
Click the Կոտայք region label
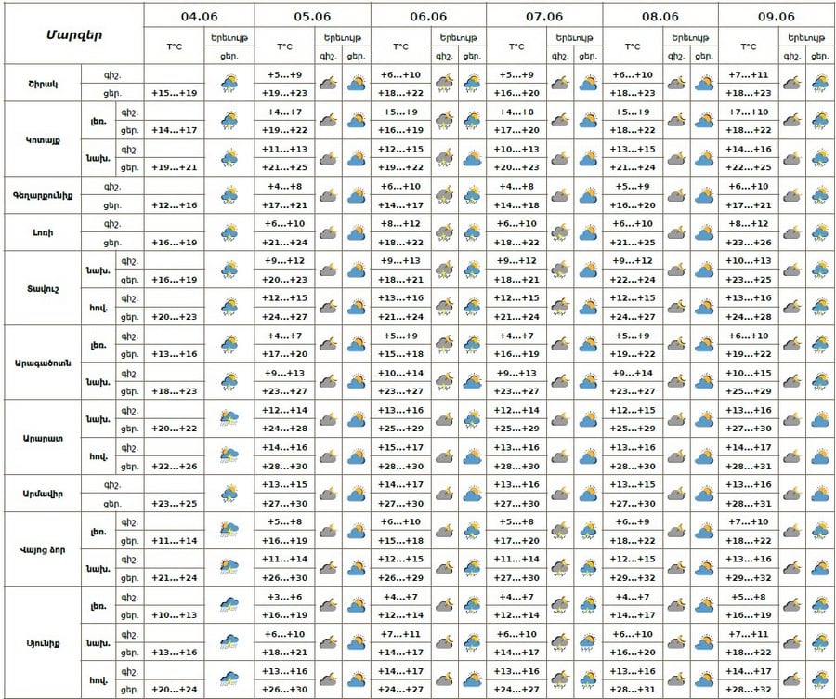43,139
